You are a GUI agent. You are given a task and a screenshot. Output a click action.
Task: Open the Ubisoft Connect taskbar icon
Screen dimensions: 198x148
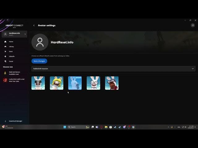click(x=133, y=127)
